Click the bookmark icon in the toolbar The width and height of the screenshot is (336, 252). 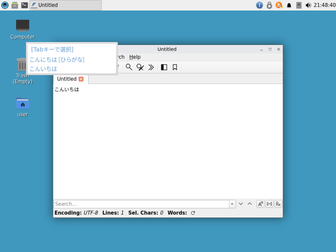tap(174, 67)
